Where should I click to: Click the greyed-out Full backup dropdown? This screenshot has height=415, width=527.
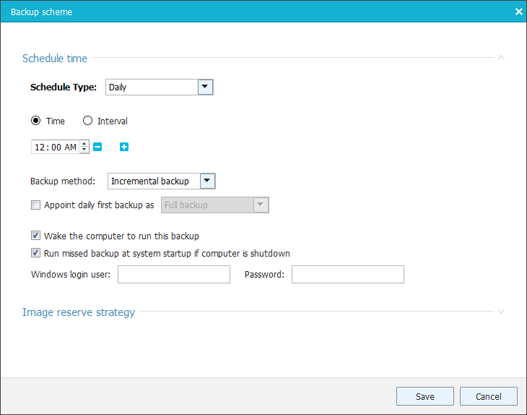(x=215, y=205)
